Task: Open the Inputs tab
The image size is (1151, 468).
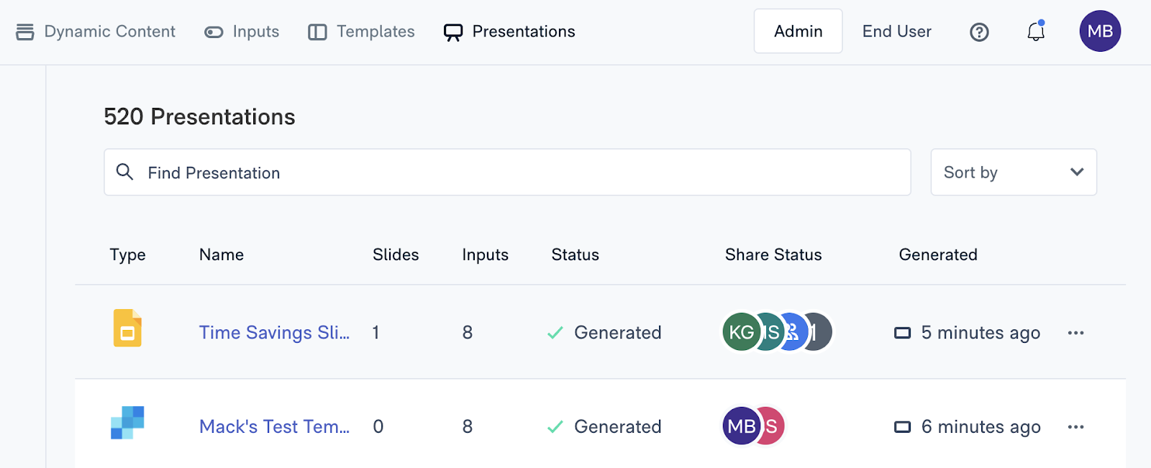Action: 242,32
